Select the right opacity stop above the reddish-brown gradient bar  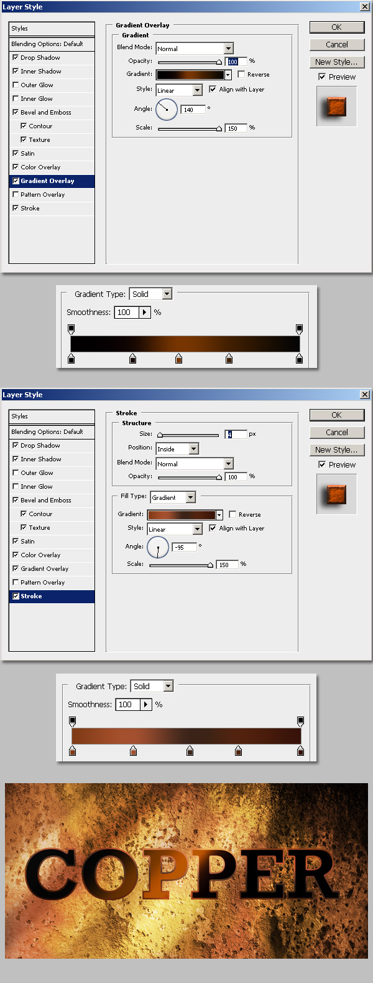[x=300, y=721]
